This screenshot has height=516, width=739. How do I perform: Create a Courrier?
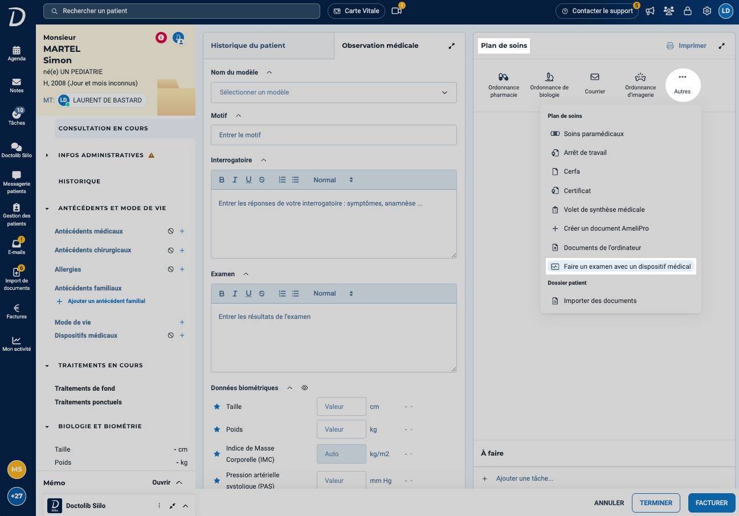click(595, 84)
